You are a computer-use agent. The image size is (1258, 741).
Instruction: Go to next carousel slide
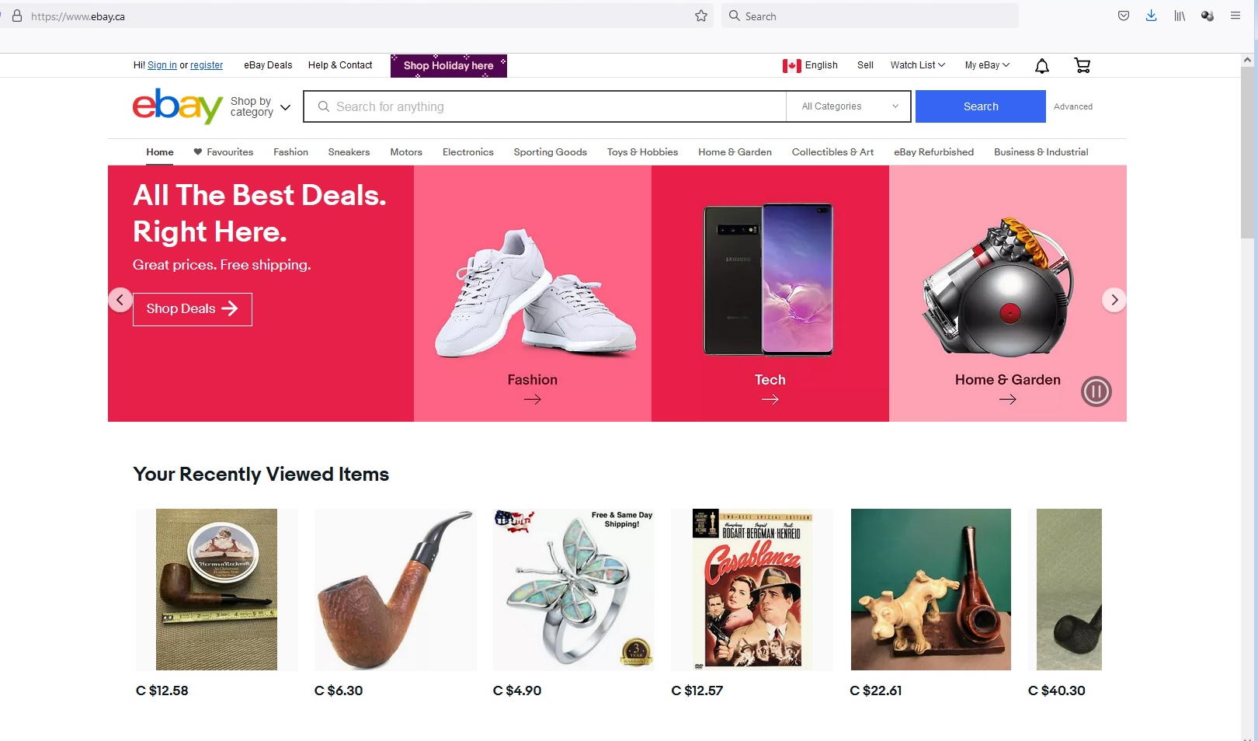1114,300
